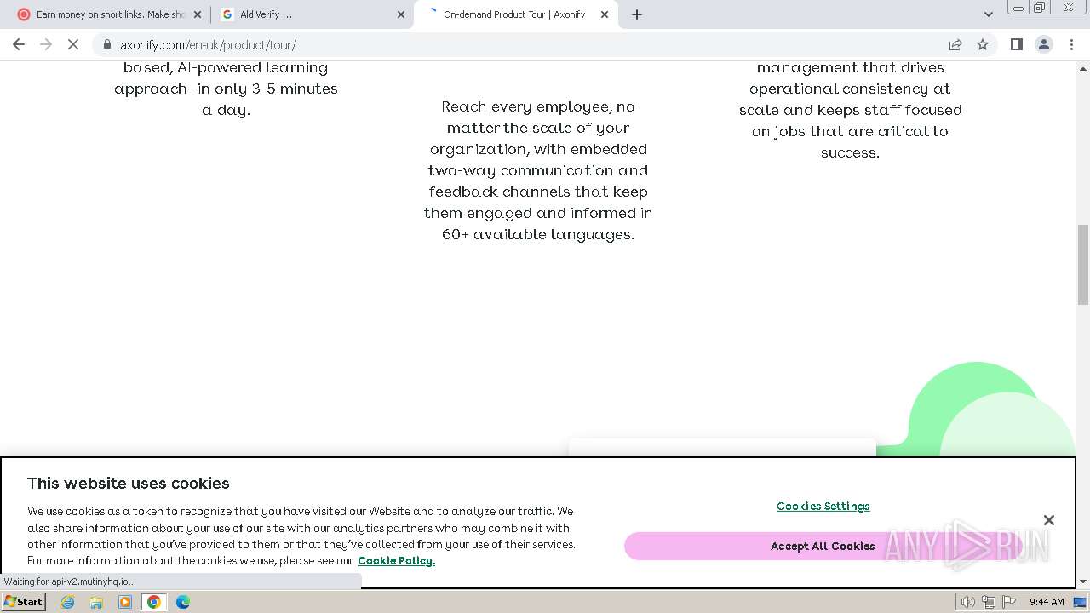Viewport: 1090px width, 613px height.
Task: Switch to the Earn money on short links tab
Action: click(109, 14)
